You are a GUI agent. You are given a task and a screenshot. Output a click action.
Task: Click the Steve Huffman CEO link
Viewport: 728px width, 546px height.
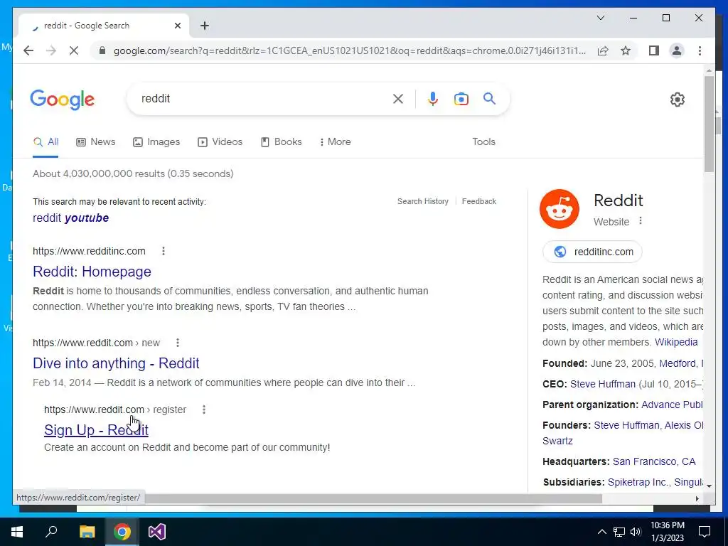point(603,384)
